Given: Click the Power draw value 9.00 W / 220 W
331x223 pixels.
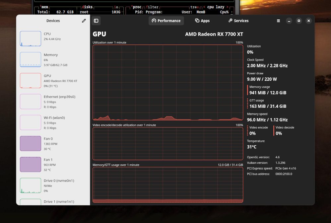Looking at the screenshot, I should pos(262,79).
